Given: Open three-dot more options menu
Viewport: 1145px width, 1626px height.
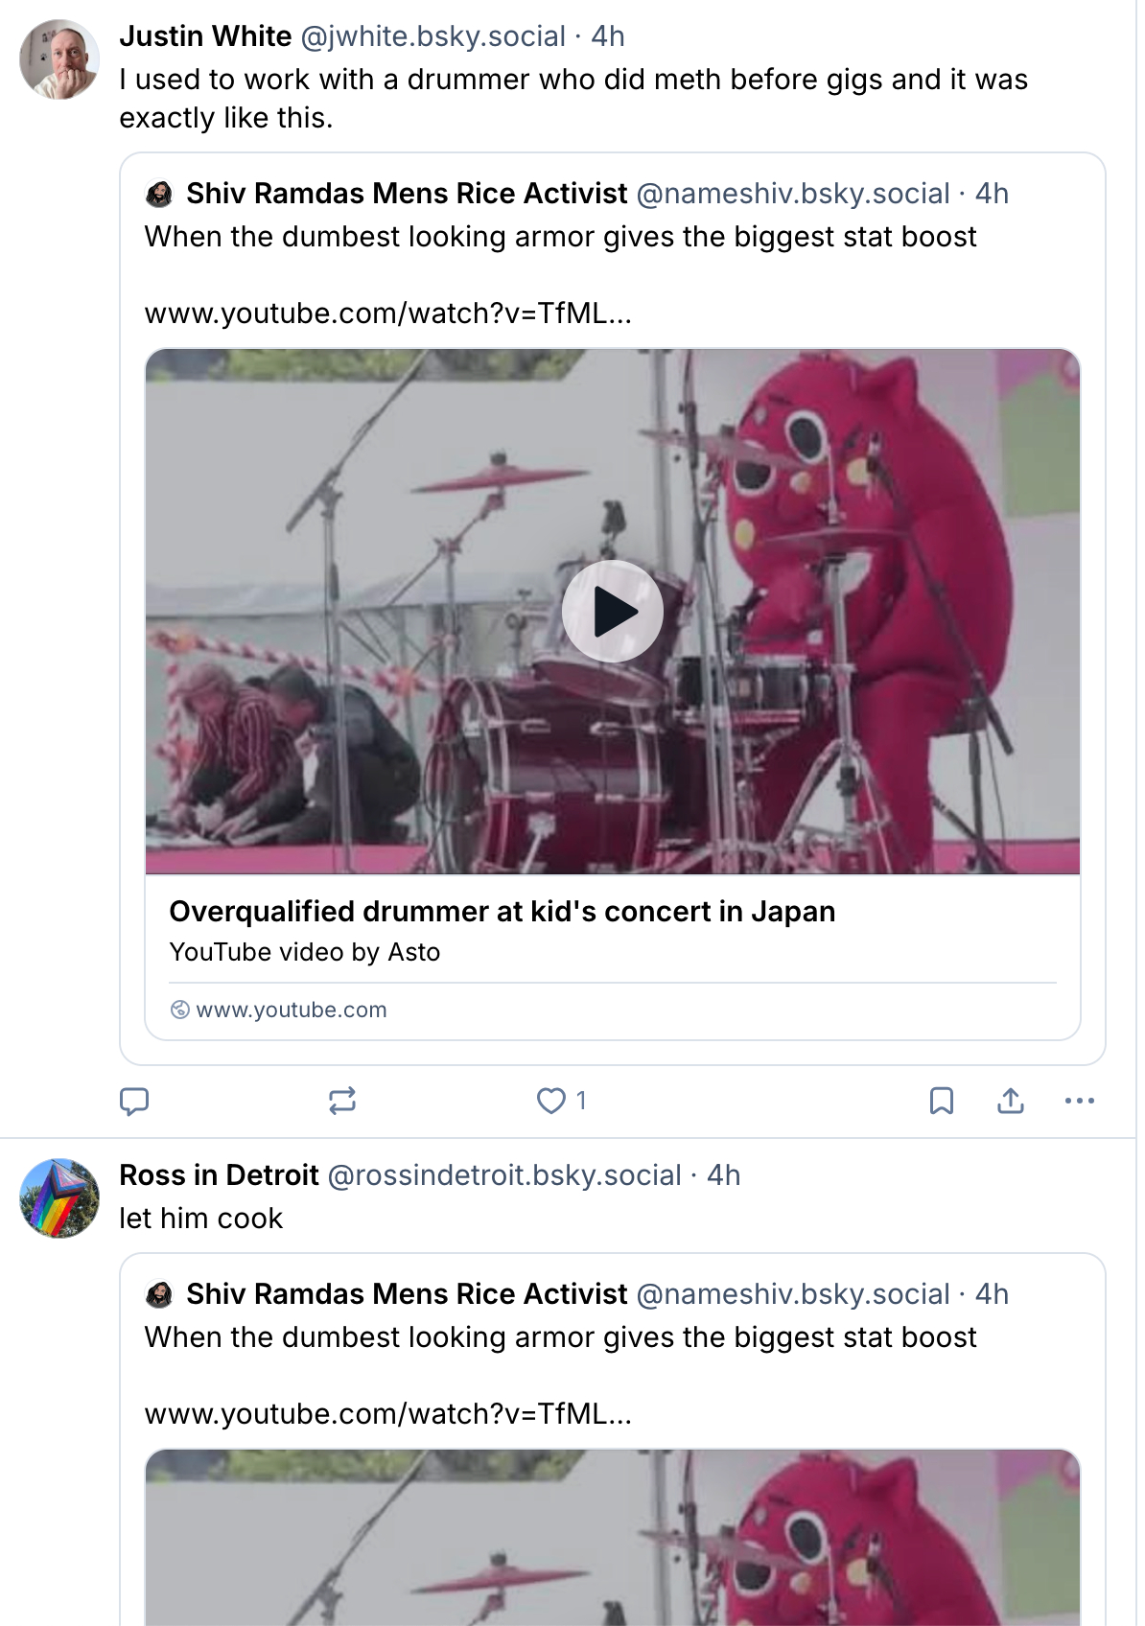Looking at the screenshot, I should 1080,1101.
